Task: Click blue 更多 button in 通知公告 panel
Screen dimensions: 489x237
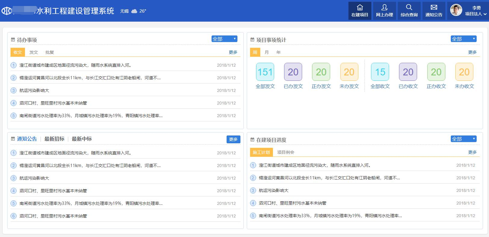Action: click(x=233, y=139)
